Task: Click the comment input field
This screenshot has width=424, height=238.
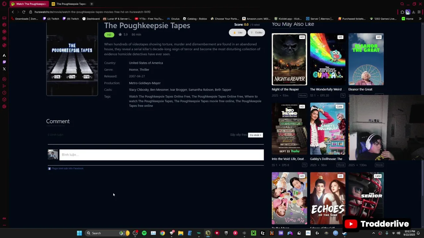Action: click(161, 155)
